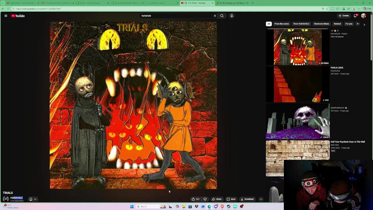
Task: Open a new browser tab
Action: tap(253, 3)
